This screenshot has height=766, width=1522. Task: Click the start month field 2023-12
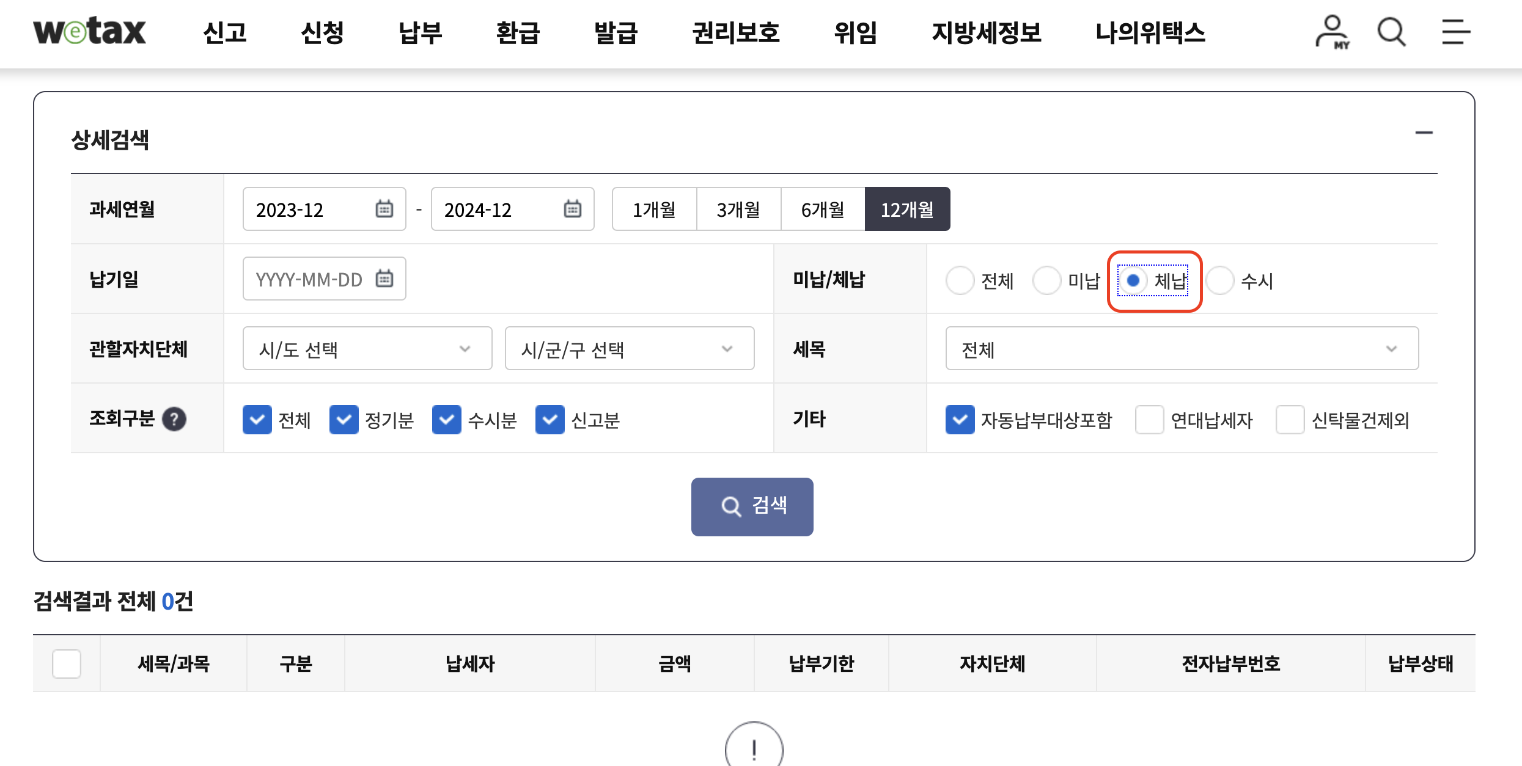(325, 209)
